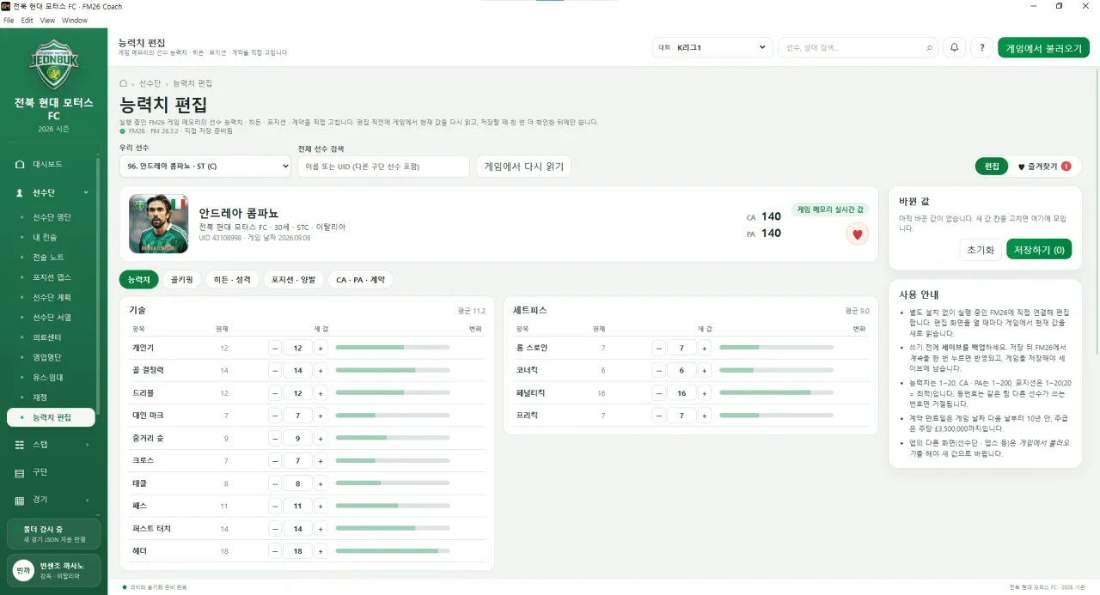
Task: Open the 구단 sidebar section
Action: (52, 472)
